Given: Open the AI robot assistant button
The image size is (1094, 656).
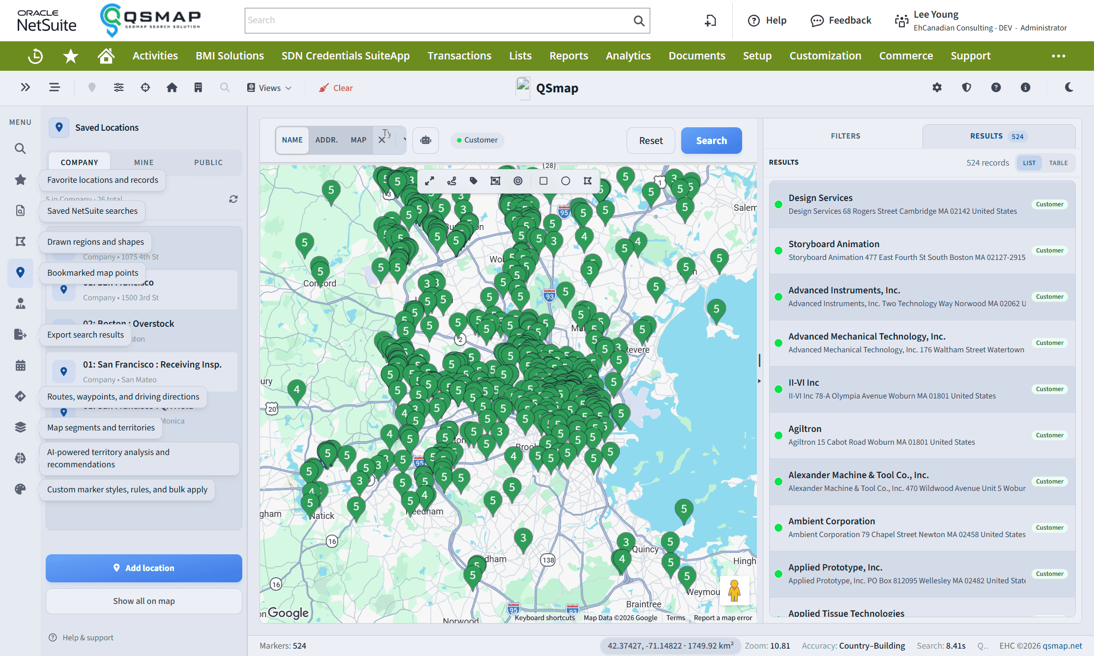Looking at the screenshot, I should coord(426,140).
